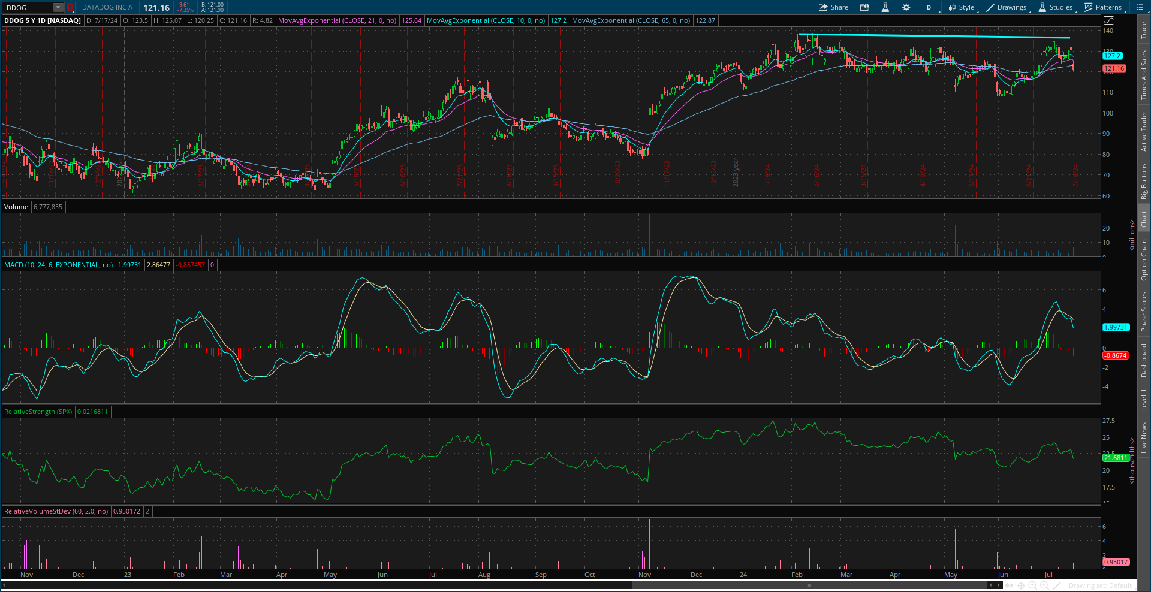1151x592 pixels.
Task: Click the DDOG 5 Y 1D [NASDAQ] title
Action: pyautogui.click(x=43, y=20)
